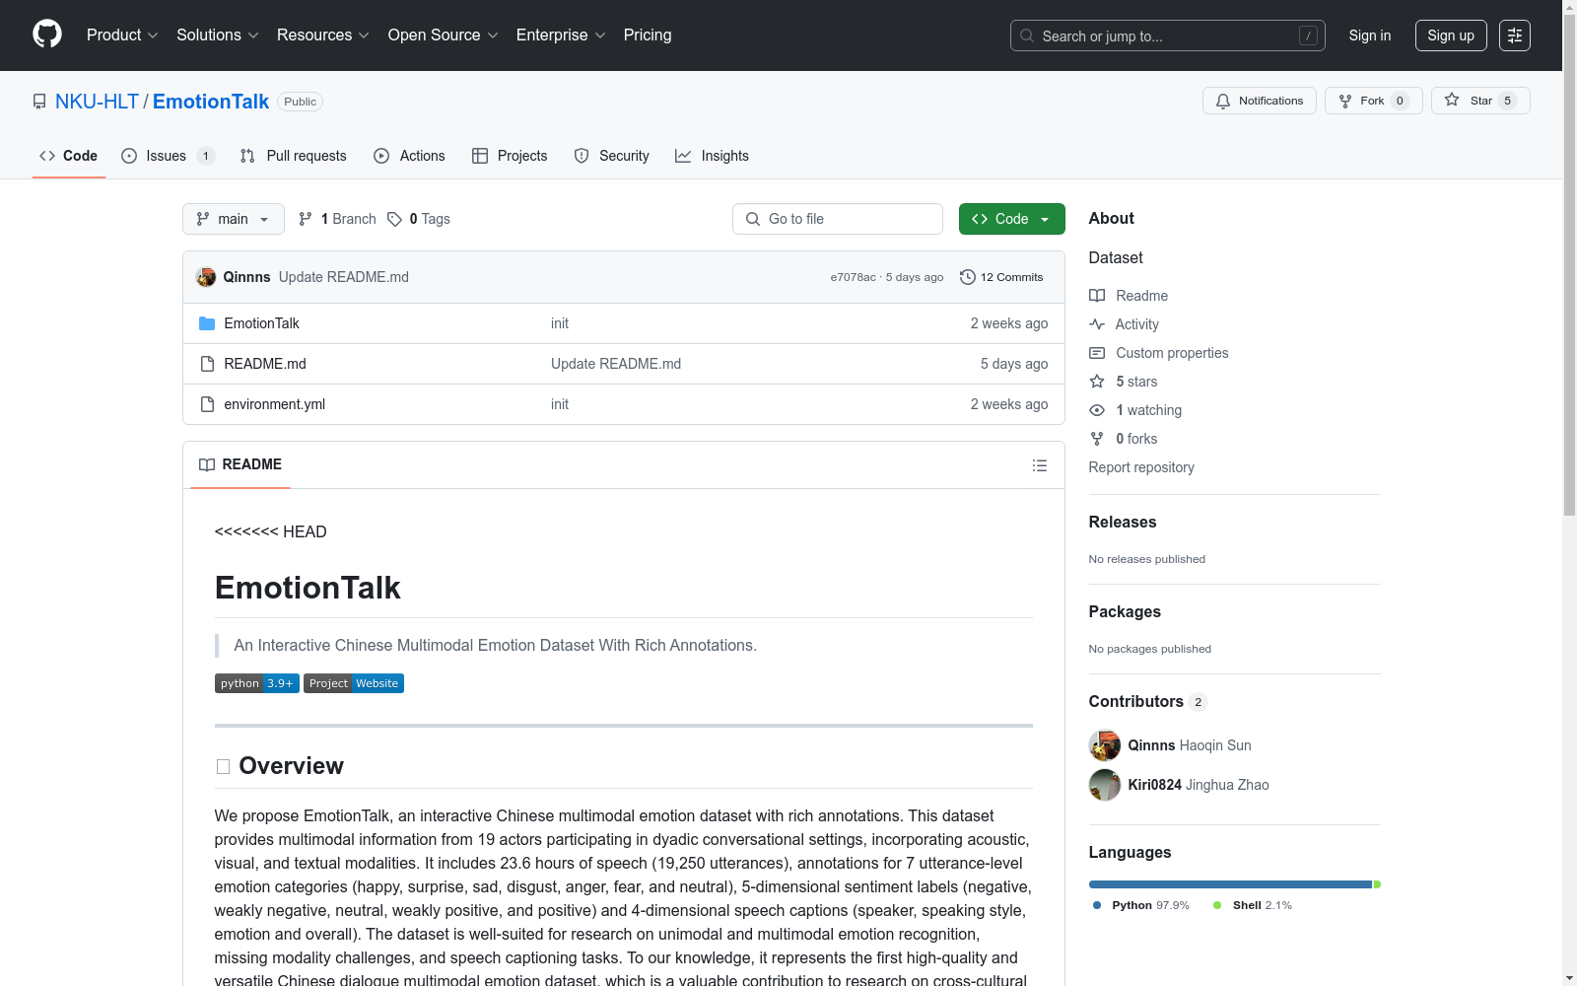The image size is (1577, 986).
Task: Open the EmotionTalk folder
Action: 261,323
